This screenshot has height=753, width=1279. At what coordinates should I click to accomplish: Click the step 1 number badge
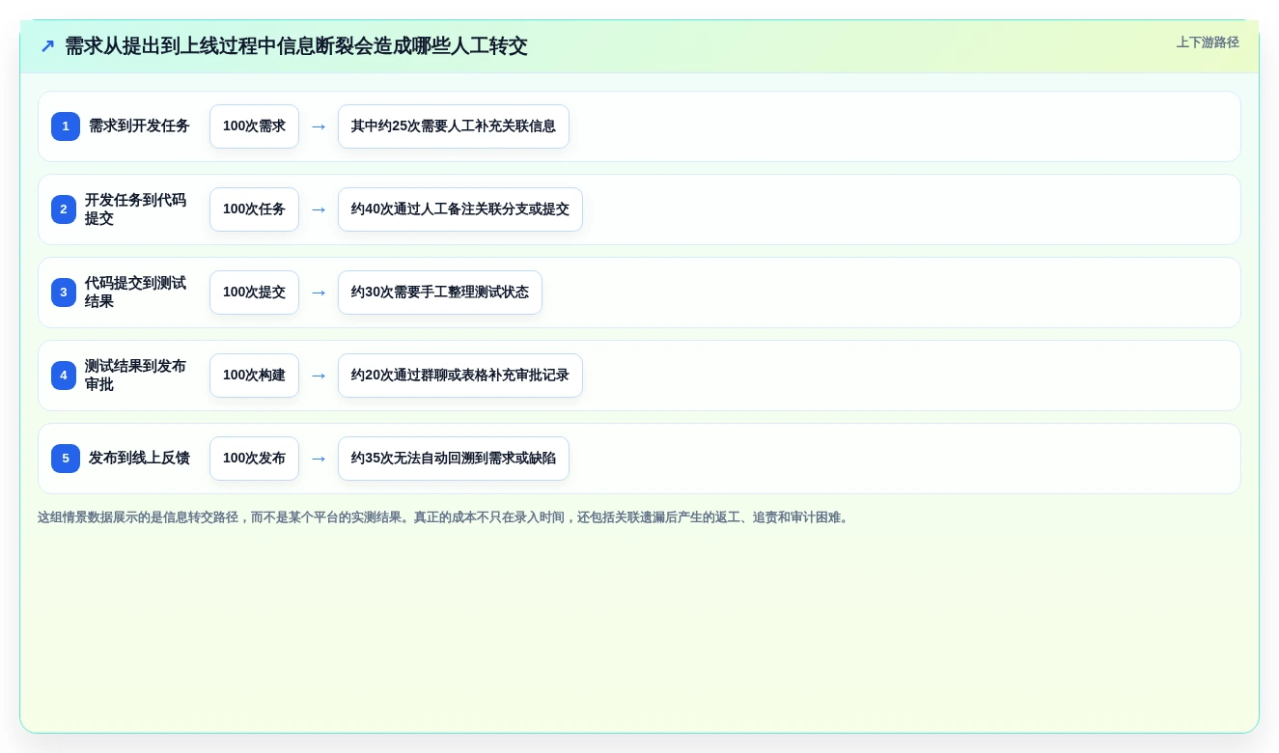point(66,126)
